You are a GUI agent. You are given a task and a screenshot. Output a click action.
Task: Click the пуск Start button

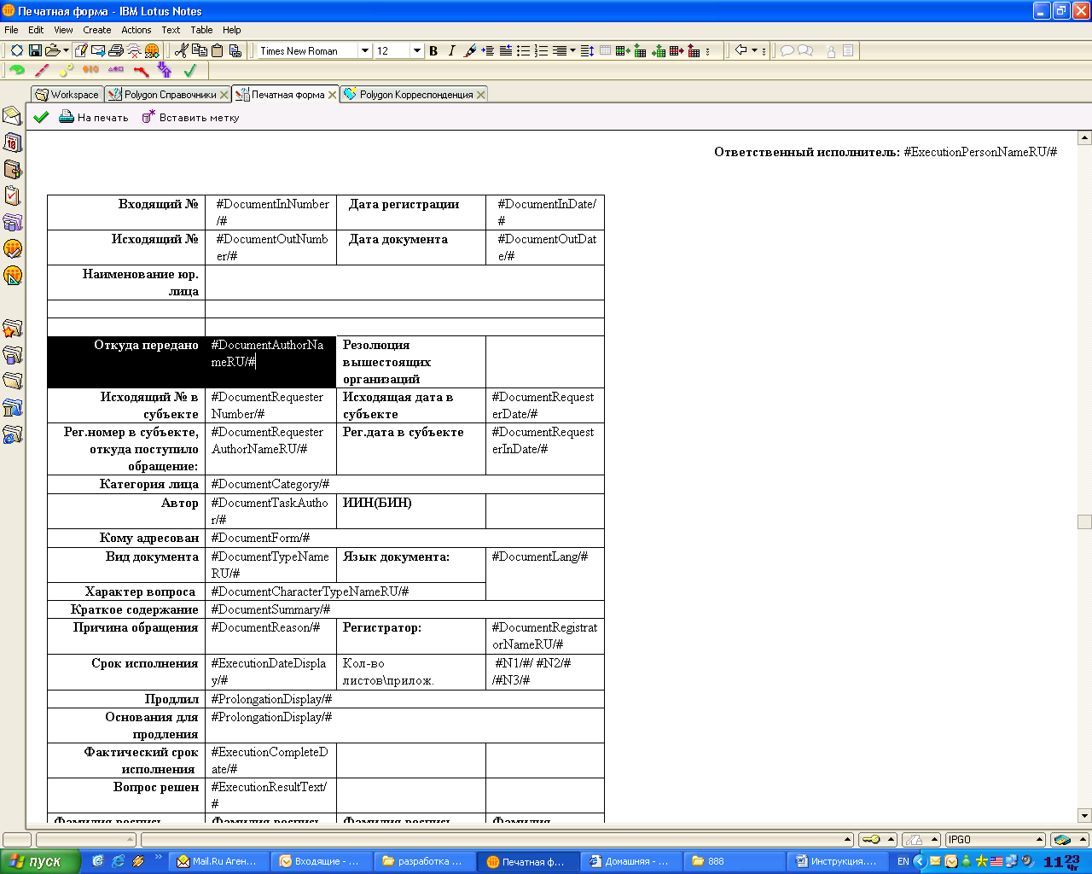(41, 861)
